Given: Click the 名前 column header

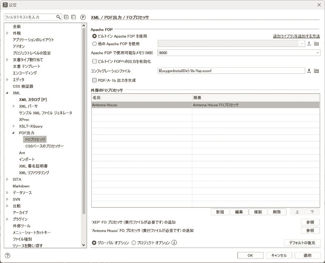Looking at the screenshot, I should point(142,97).
